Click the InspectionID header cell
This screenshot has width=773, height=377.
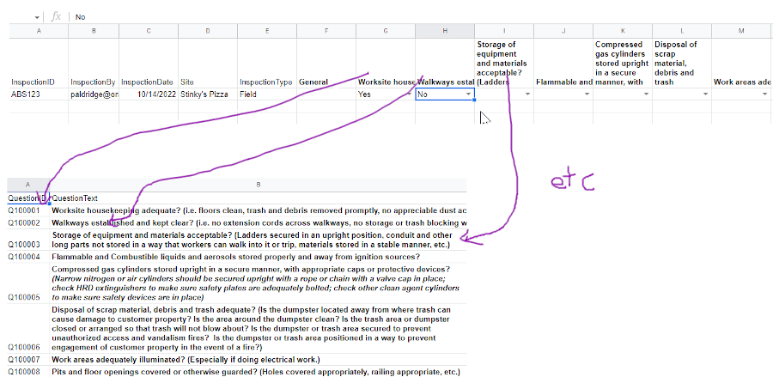coord(39,63)
